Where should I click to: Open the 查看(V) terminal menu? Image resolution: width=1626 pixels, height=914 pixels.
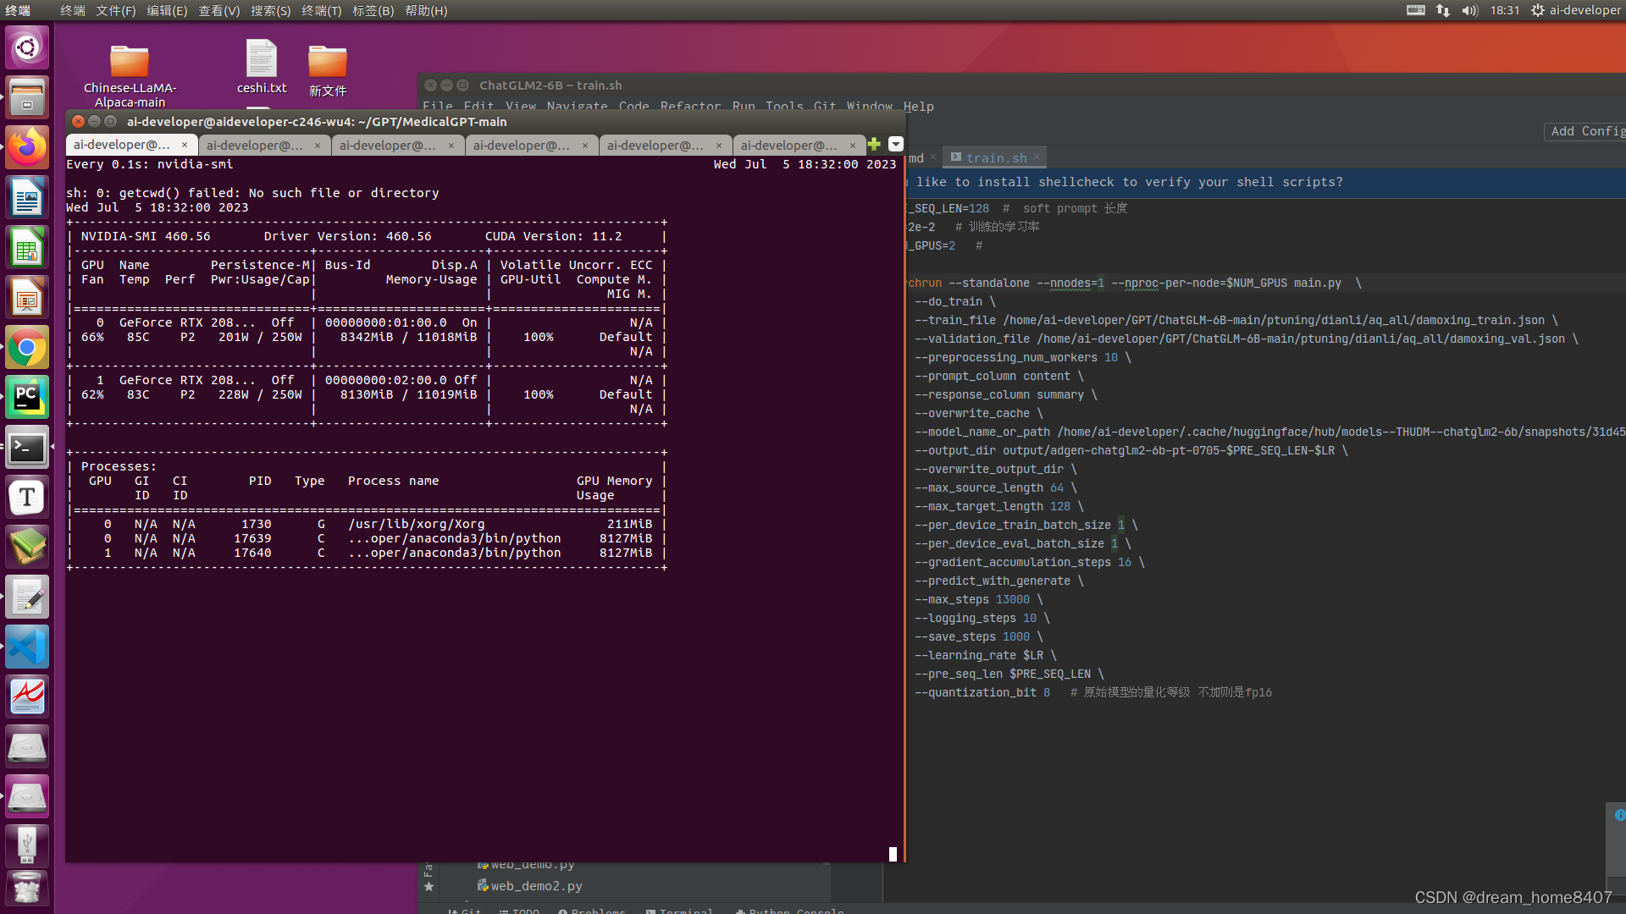click(219, 10)
